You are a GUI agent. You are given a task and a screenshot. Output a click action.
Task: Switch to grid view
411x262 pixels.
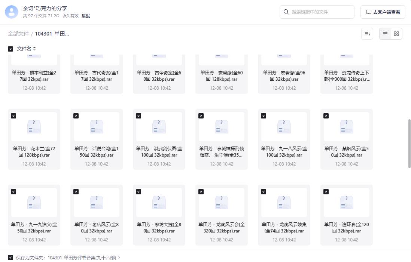click(x=396, y=34)
